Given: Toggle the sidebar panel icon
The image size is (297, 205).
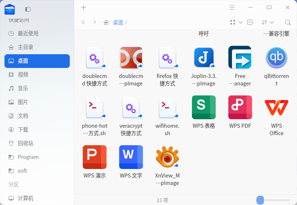Looking at the screenshot, I should (28, 9).
